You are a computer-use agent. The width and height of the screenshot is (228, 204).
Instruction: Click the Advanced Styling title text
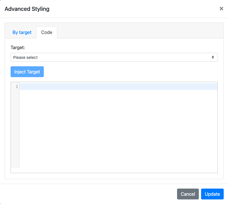27,9
